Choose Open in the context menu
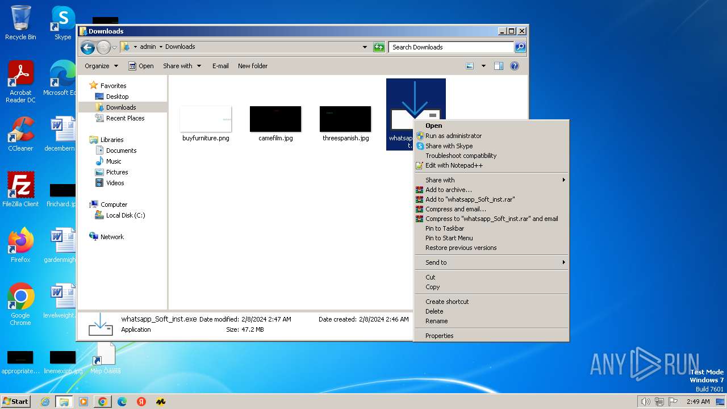This screenshot has height=409, width=727. [x=491, y=126]
